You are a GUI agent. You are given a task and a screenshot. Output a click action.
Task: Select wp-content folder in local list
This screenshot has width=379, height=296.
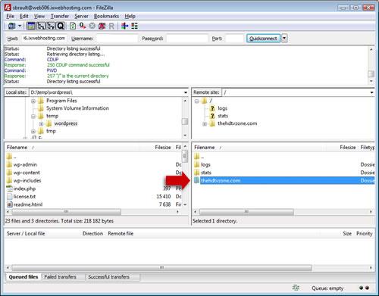pos(27,173)
